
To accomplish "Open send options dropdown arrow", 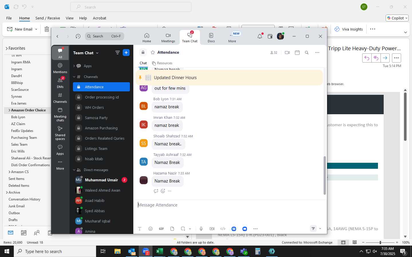I will pyautogui.click(x=320, y=228).
